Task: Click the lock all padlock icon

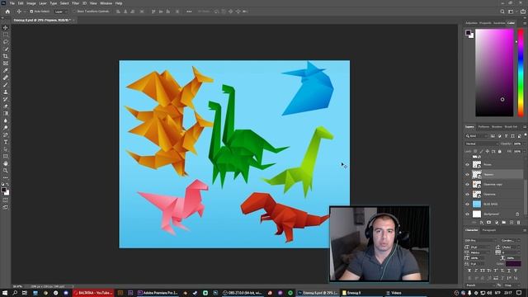Action: pyautogui.click(x=500, y=152)
